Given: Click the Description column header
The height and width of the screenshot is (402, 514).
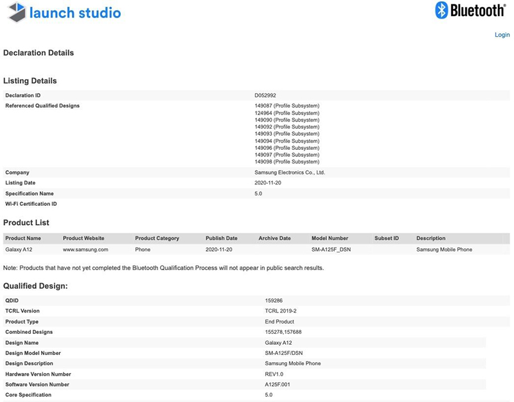Looking at the screenshot, I should pyautogui.click(x=430, y=238).
